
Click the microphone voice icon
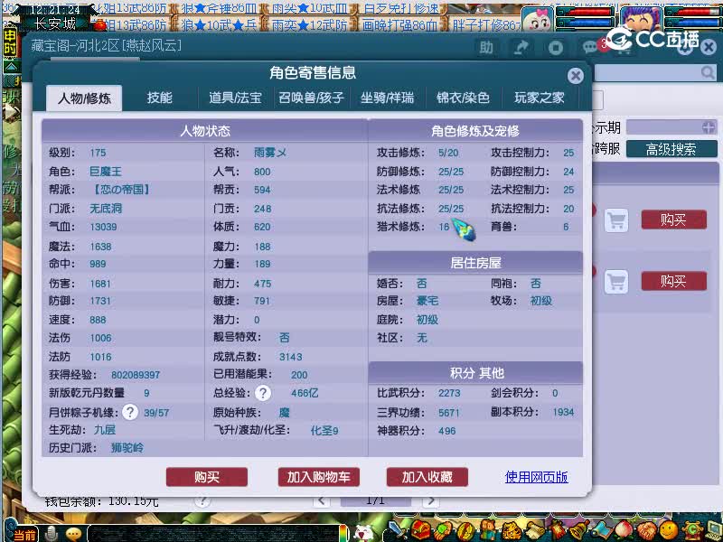pyautogui.click(x=52, y=534)
